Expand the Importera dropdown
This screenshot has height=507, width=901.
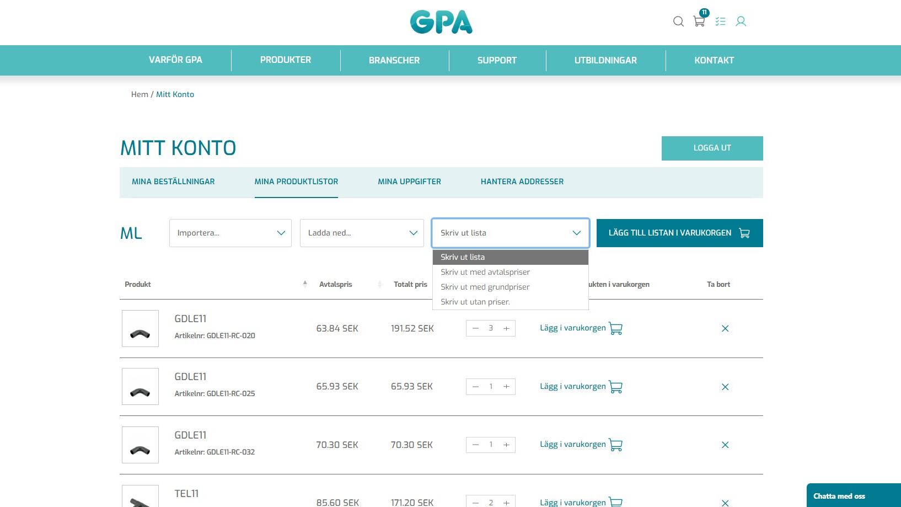pos(230,233)
